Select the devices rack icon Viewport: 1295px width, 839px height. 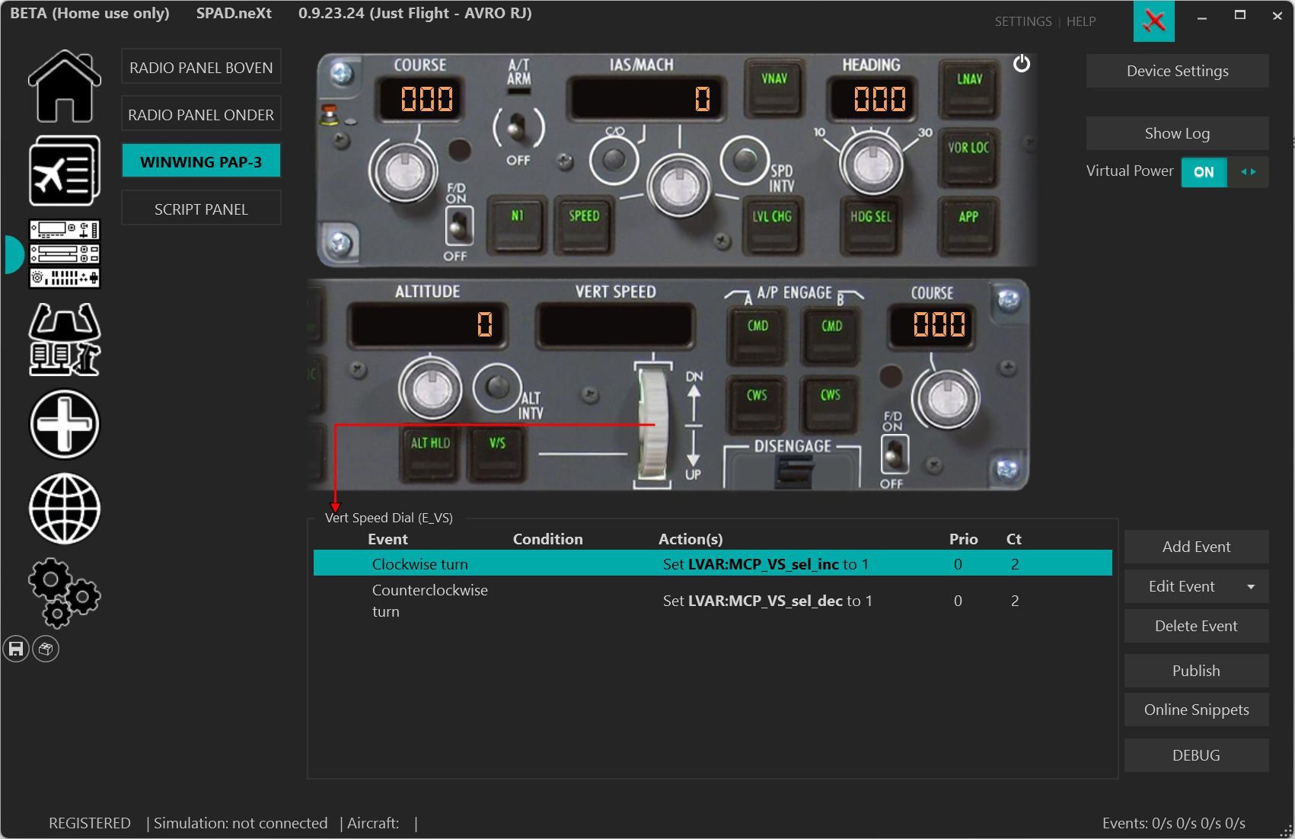(65, 254)
